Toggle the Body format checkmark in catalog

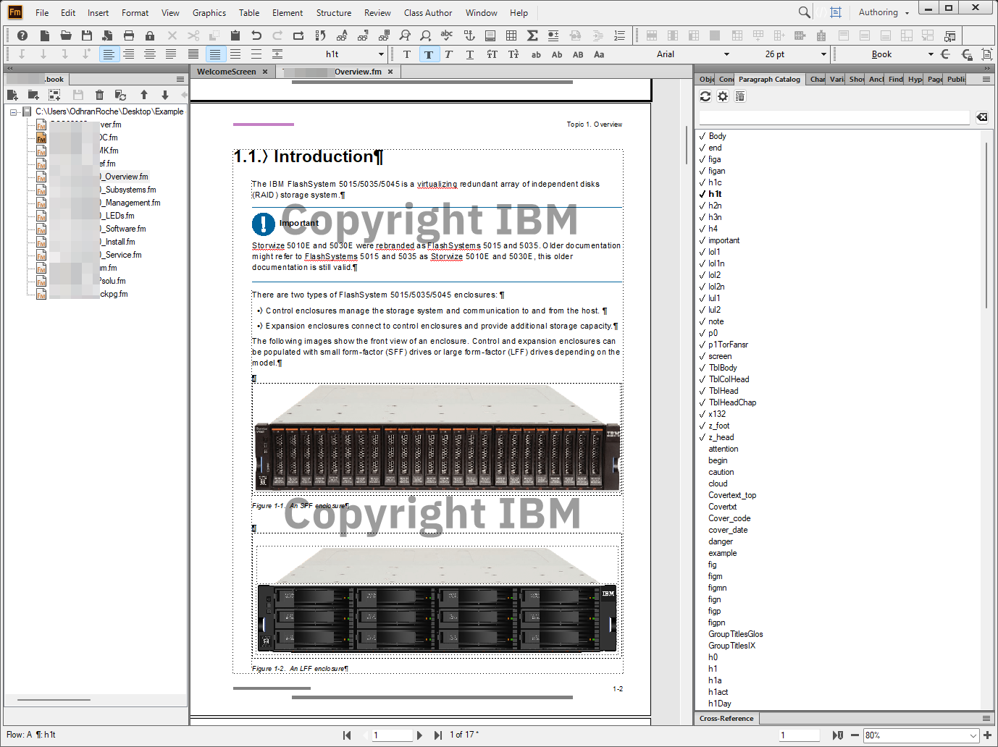point(703,136)
